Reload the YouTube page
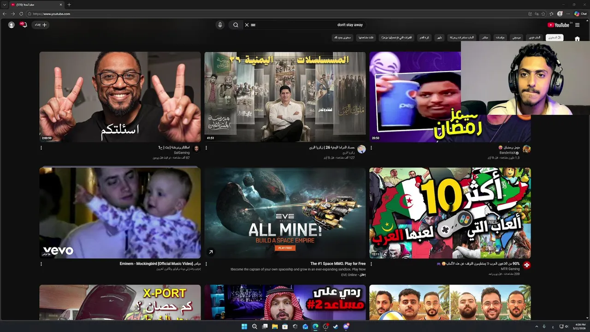Image resolution: width=590 pixels, height=332 pixels. click(21, 14)
